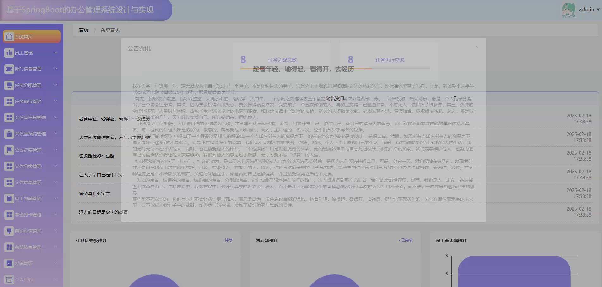
Task: Open 系统管理 via its icon
Action: [9, 263]
